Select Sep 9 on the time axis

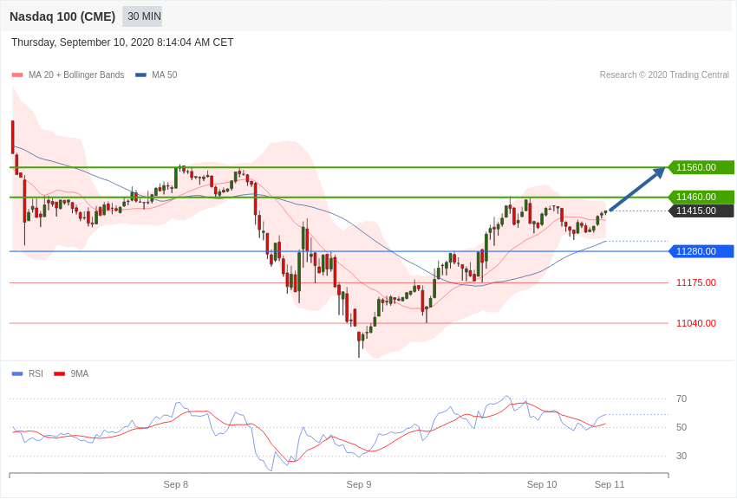click(359, 484)
